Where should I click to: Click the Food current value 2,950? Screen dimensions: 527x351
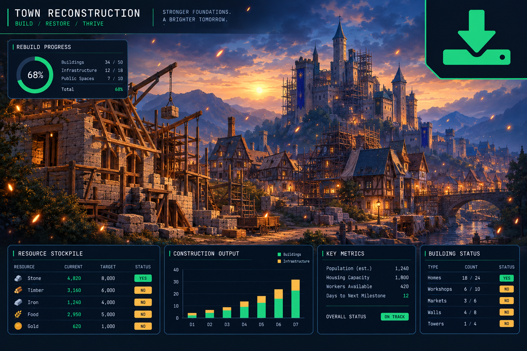pyautogui.click(x=74, y=314)
